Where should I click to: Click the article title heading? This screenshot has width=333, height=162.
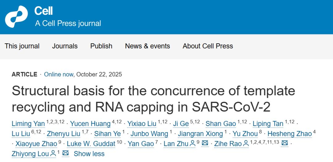(153, 99)
